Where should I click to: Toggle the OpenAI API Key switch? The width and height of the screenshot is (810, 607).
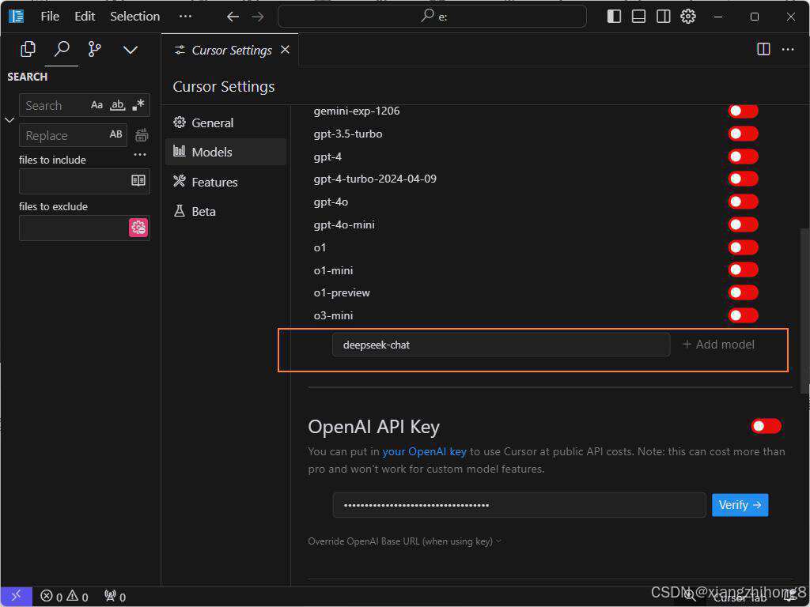click(x=766, y=426)
